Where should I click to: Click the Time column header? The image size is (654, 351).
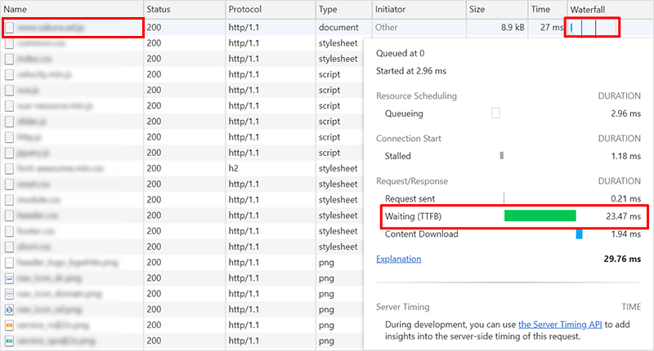coord(541,9)
